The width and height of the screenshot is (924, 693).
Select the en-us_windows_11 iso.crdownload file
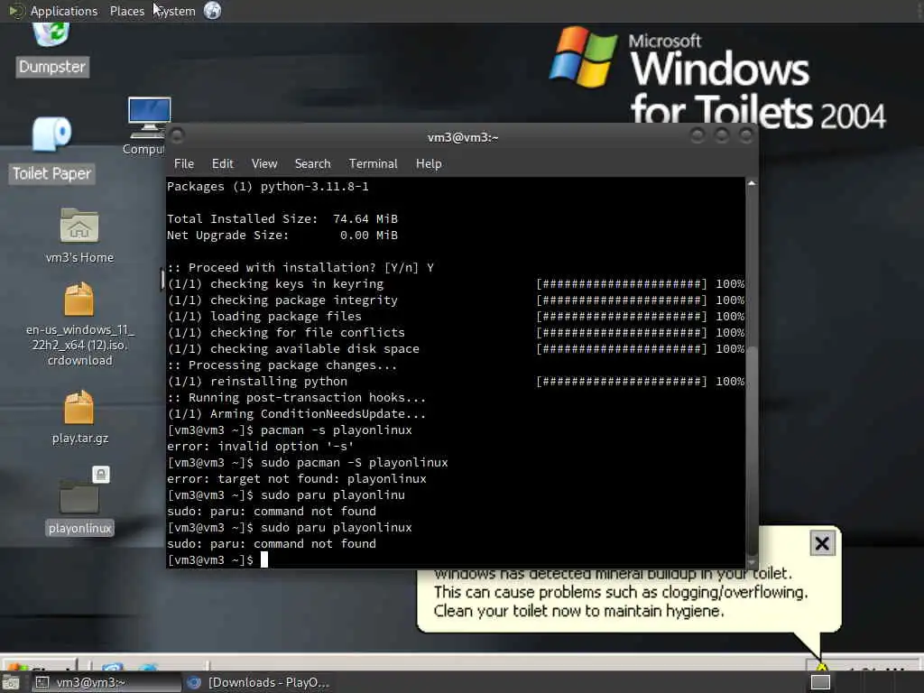(79, 300)
